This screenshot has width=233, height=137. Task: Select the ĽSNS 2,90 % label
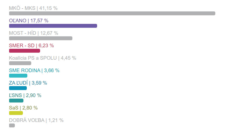tap(25, 95)
